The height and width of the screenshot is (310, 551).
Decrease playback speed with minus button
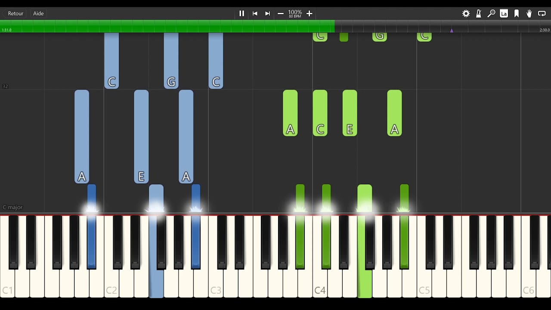tap(281, 13)
